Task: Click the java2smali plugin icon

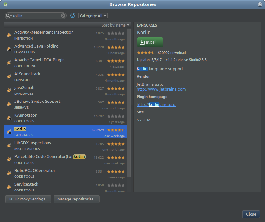Action: point(9,90)
